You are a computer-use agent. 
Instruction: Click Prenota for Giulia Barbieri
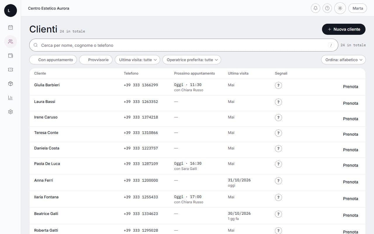pos(351,87)
